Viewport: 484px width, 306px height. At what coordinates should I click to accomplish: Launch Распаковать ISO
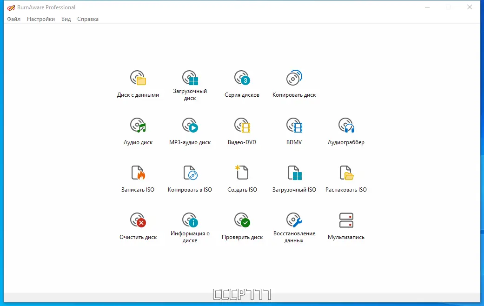[346, 177]
